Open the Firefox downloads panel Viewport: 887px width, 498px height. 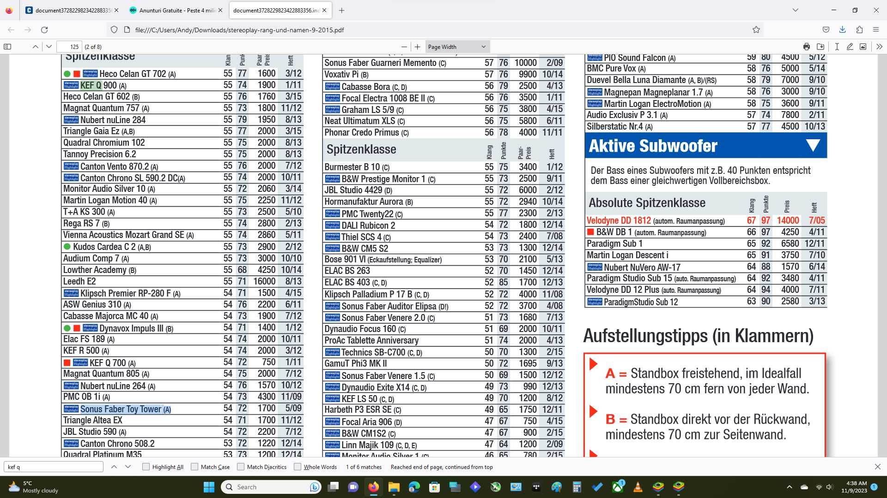pyautogui.click(x=843, y=30)
